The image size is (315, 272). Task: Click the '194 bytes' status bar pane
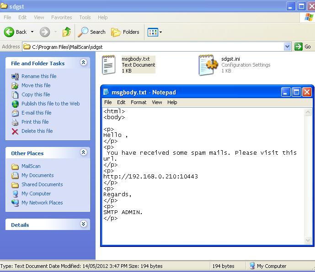click(223, 266)
